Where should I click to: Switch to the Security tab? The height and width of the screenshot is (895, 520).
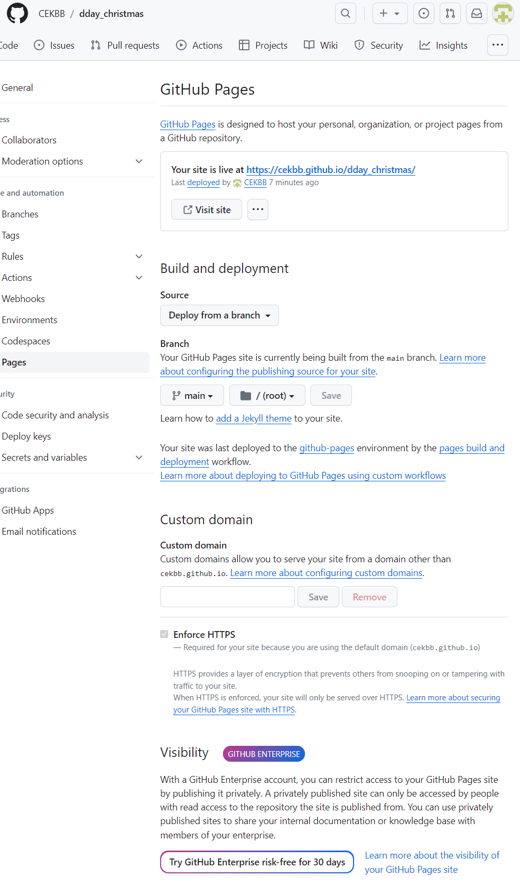378,45
